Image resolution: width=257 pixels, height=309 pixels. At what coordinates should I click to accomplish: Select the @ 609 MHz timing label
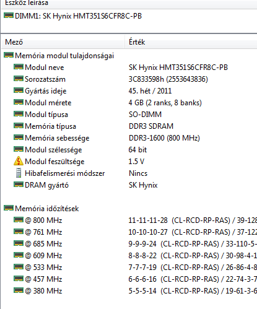(x=43, y=256)
